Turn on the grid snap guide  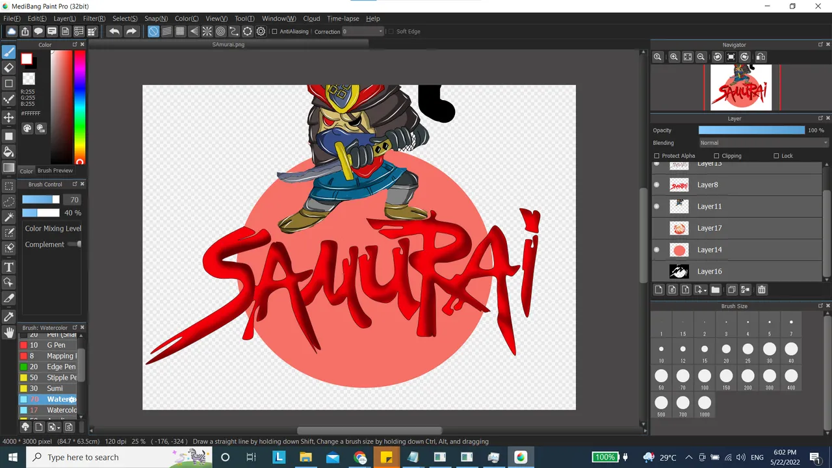[180, 31]
